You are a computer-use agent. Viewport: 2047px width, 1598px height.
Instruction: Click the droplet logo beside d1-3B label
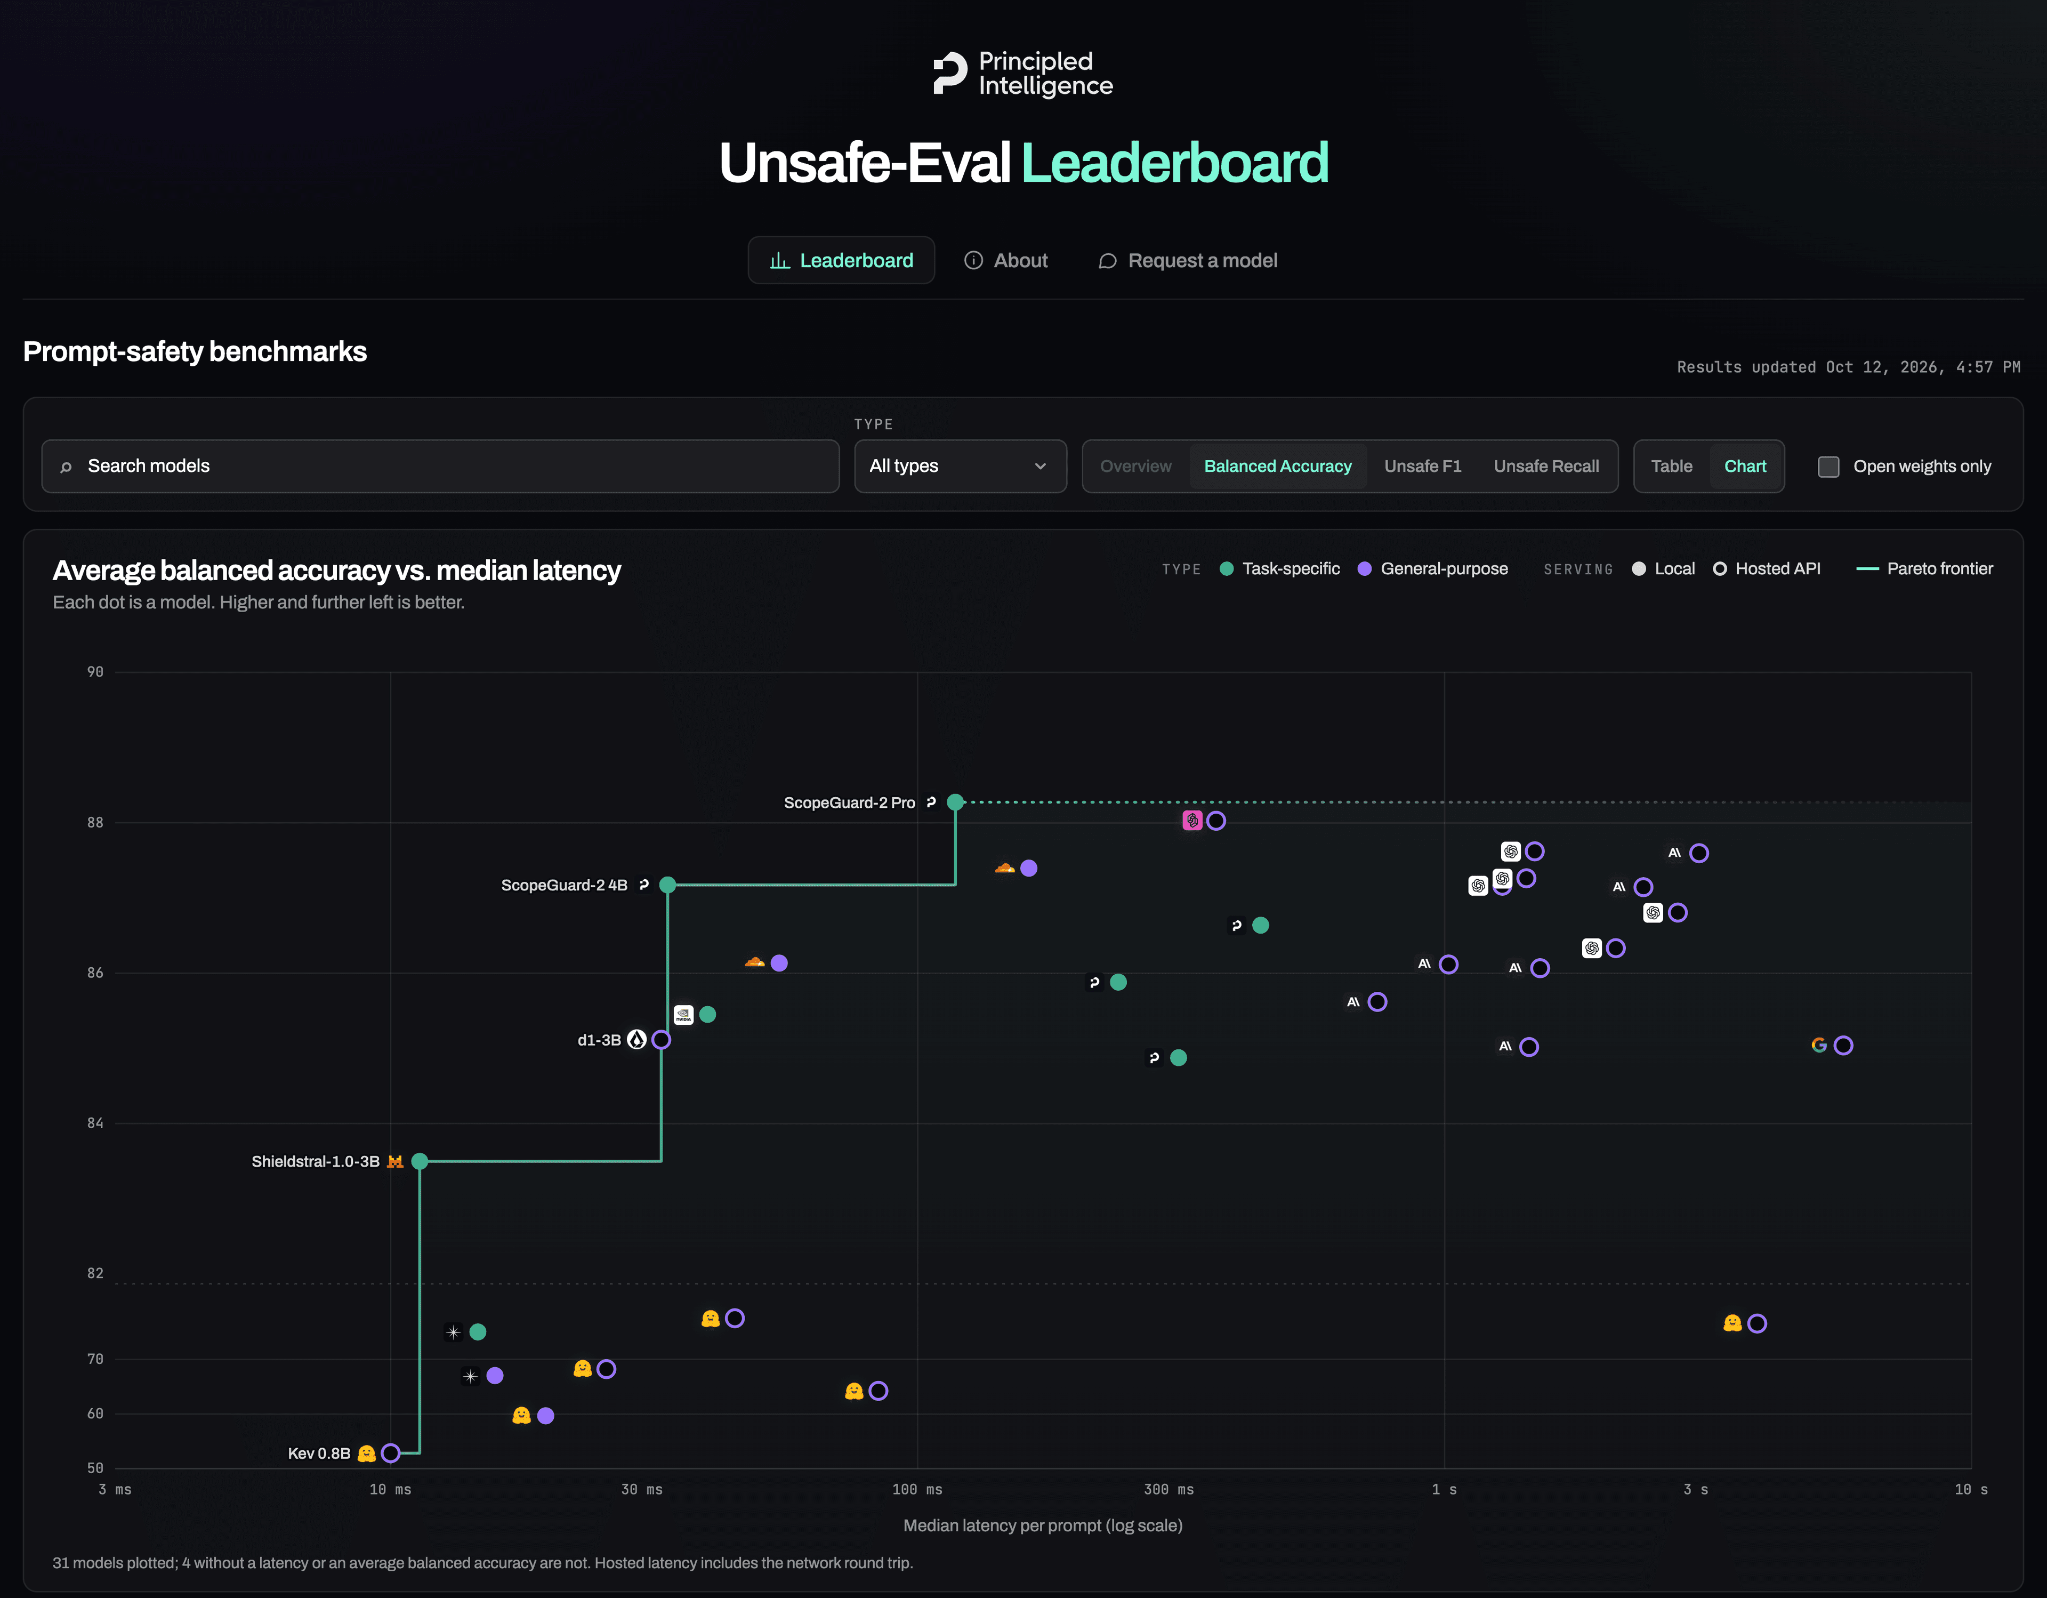click(636, 1039)
